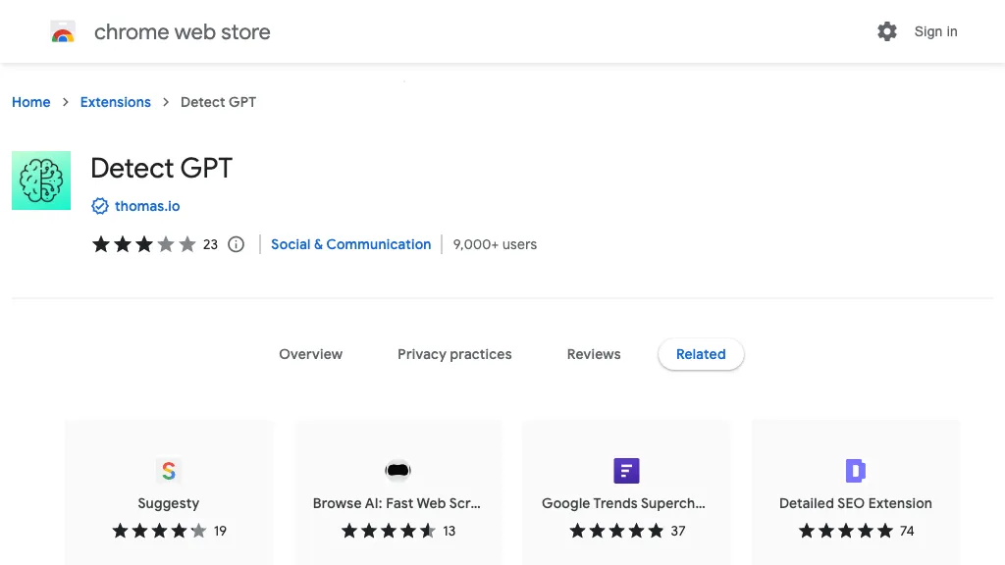Click the Detect GPT brain icon
The width and height of the screenshot is (1005, 565).
(x=41, y=180)
